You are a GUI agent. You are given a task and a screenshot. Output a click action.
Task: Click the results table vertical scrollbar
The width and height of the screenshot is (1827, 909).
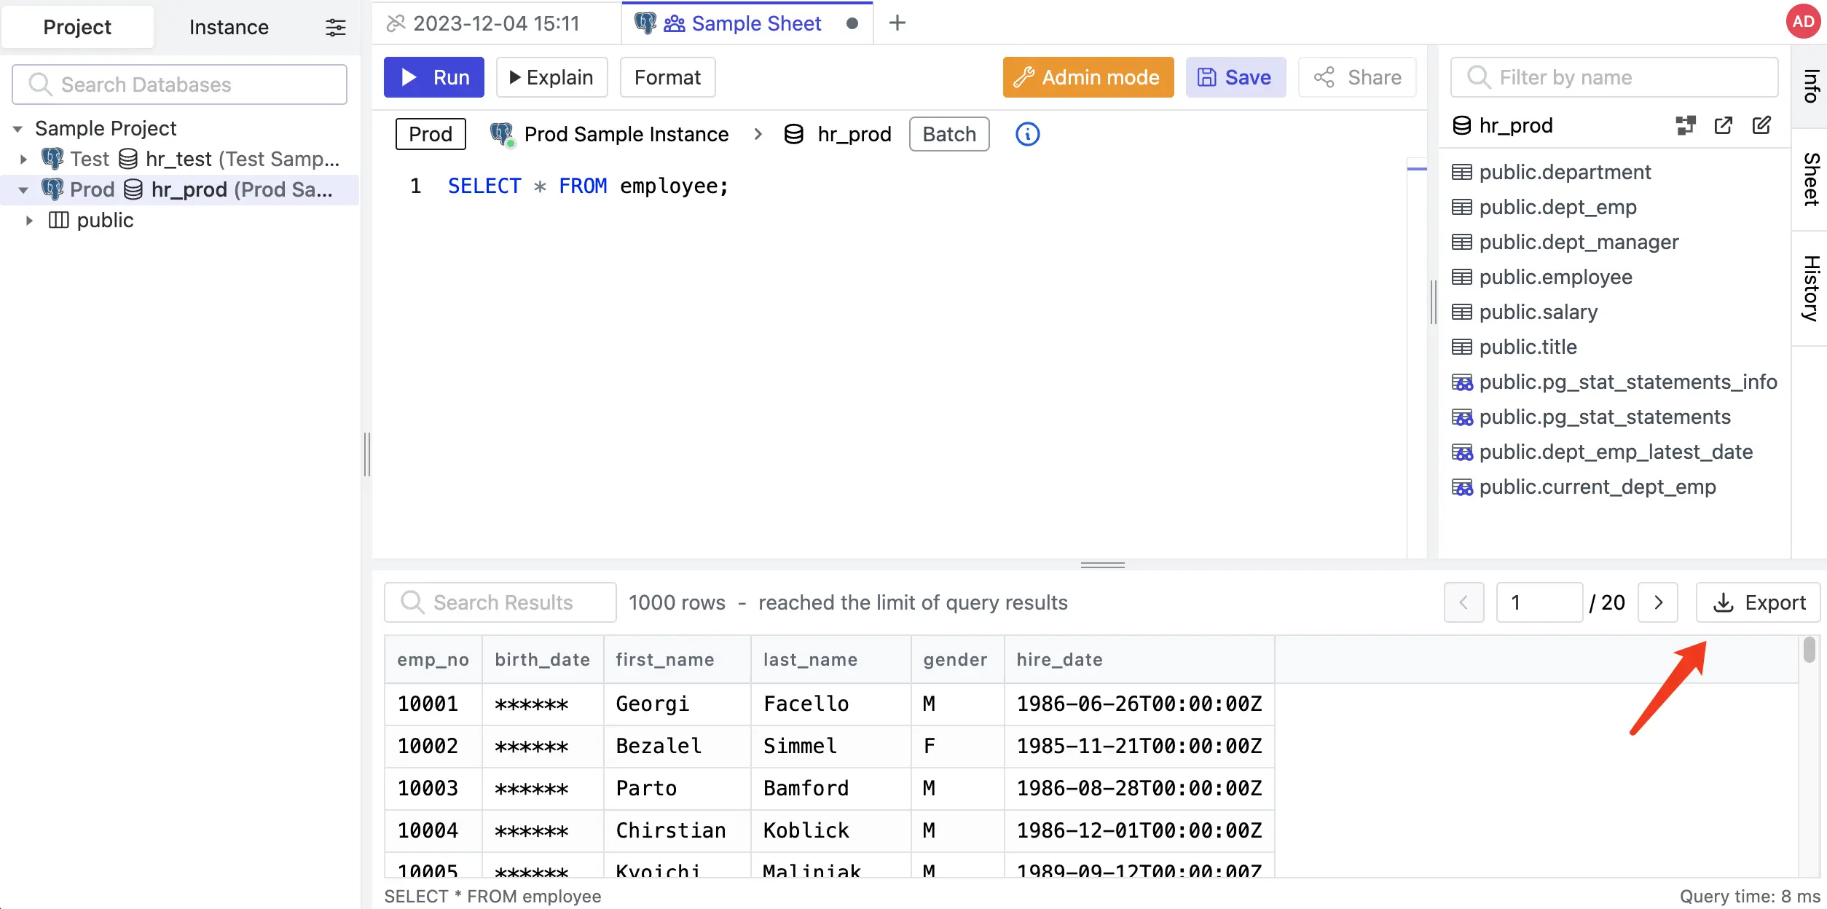1809,650
